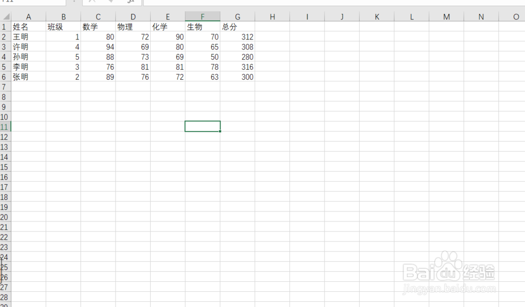Click the 数学 header cell
This screenshot has width=525, height=307.
(x=98, y=26)
